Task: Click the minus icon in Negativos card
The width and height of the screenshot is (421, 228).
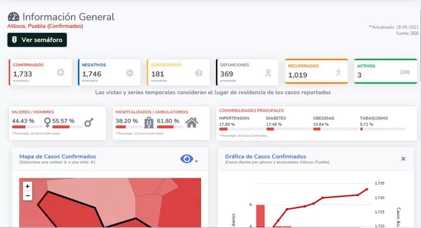Action: tap(130, 72)
